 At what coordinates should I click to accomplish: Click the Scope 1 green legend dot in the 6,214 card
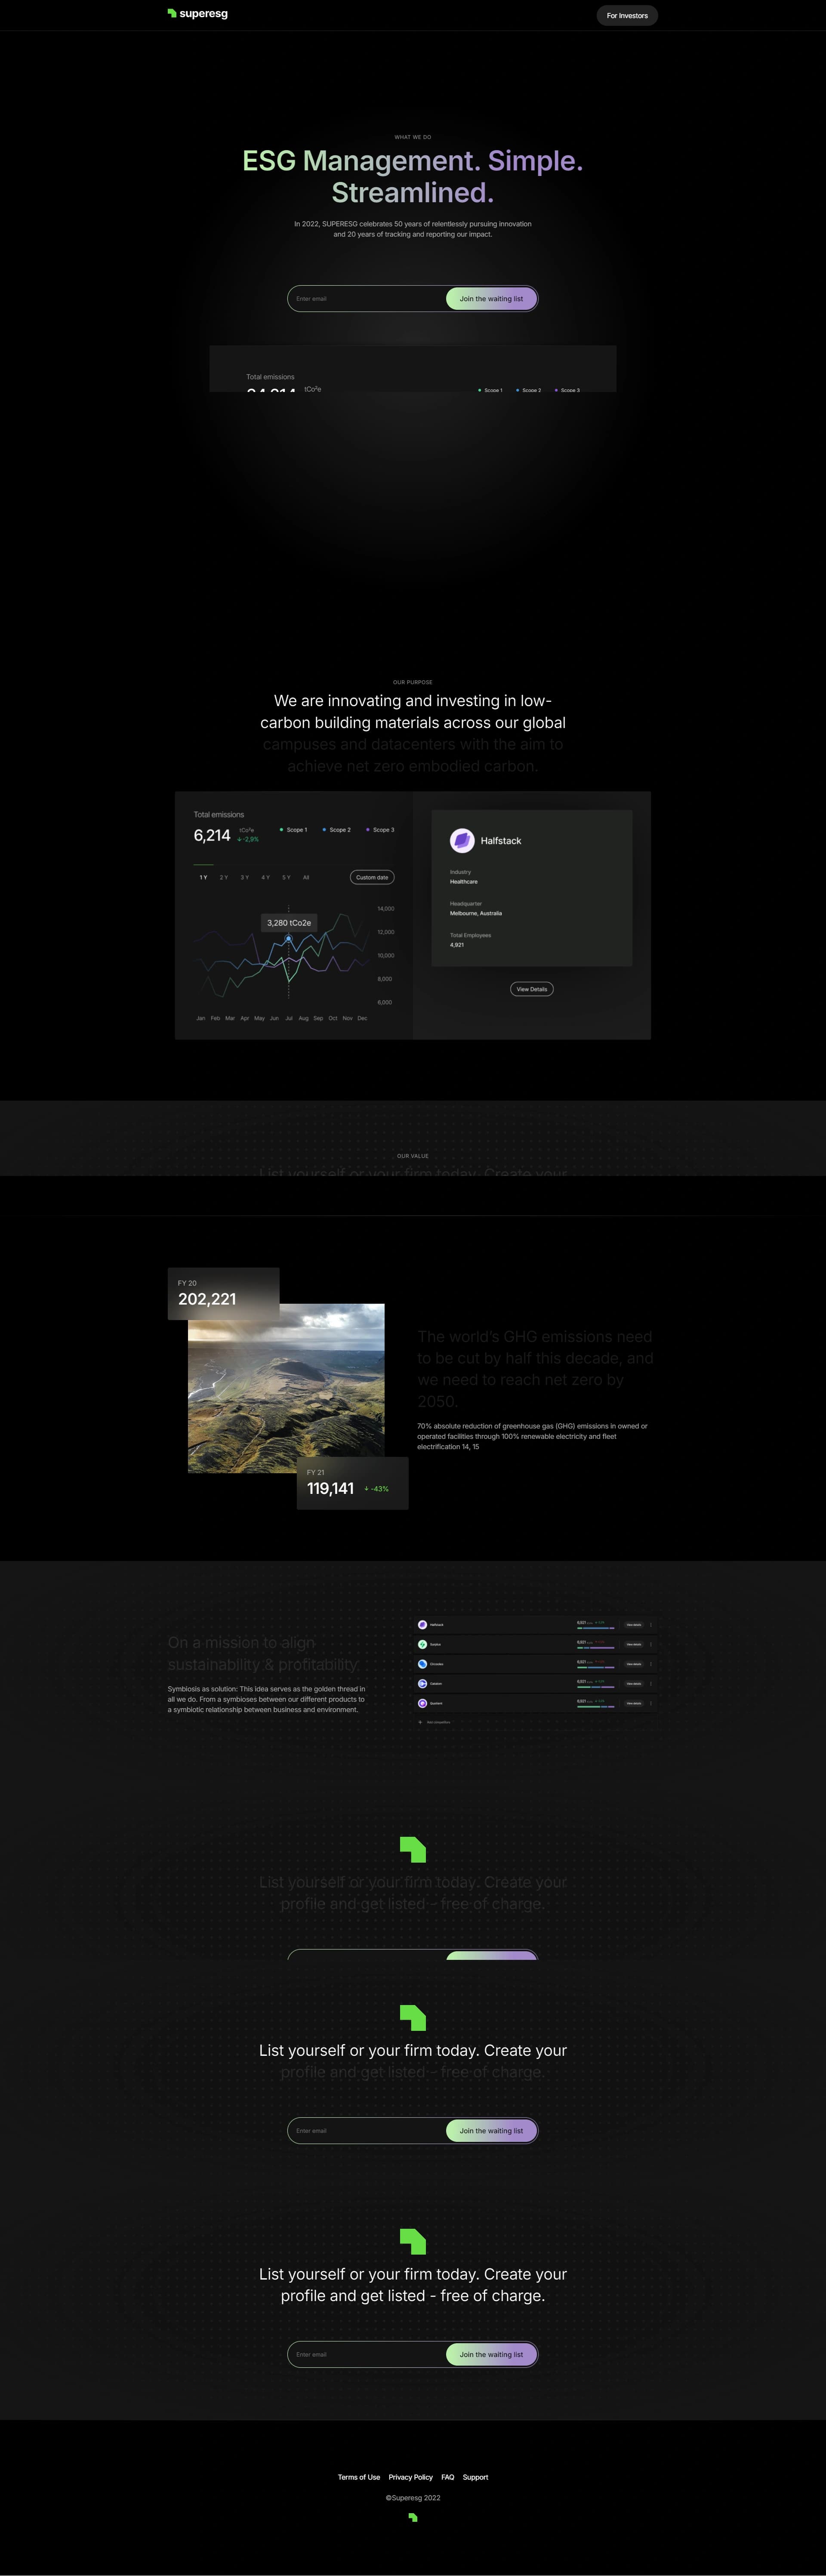[x=281, y=830]
